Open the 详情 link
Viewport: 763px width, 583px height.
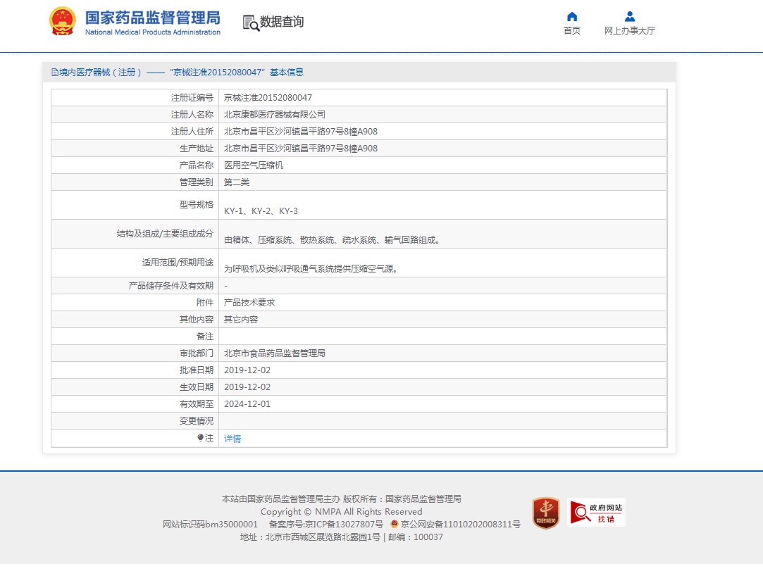pos(232,439)
